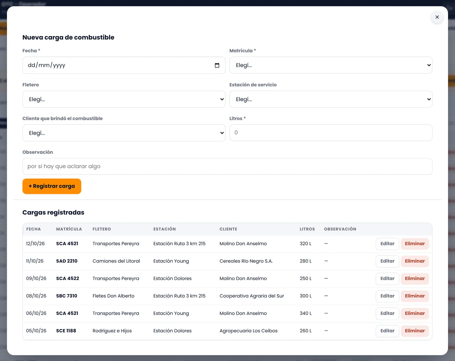Click the 340 L litros value
455x361 pixels.
click(x=306, y=313)
